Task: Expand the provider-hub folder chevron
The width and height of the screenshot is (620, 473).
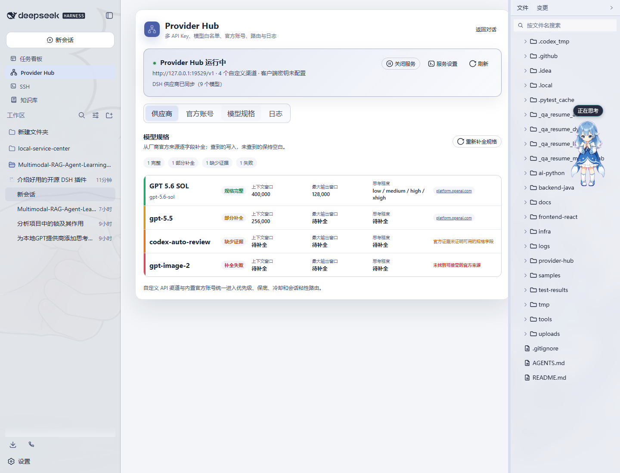Action: coord(525,261)
